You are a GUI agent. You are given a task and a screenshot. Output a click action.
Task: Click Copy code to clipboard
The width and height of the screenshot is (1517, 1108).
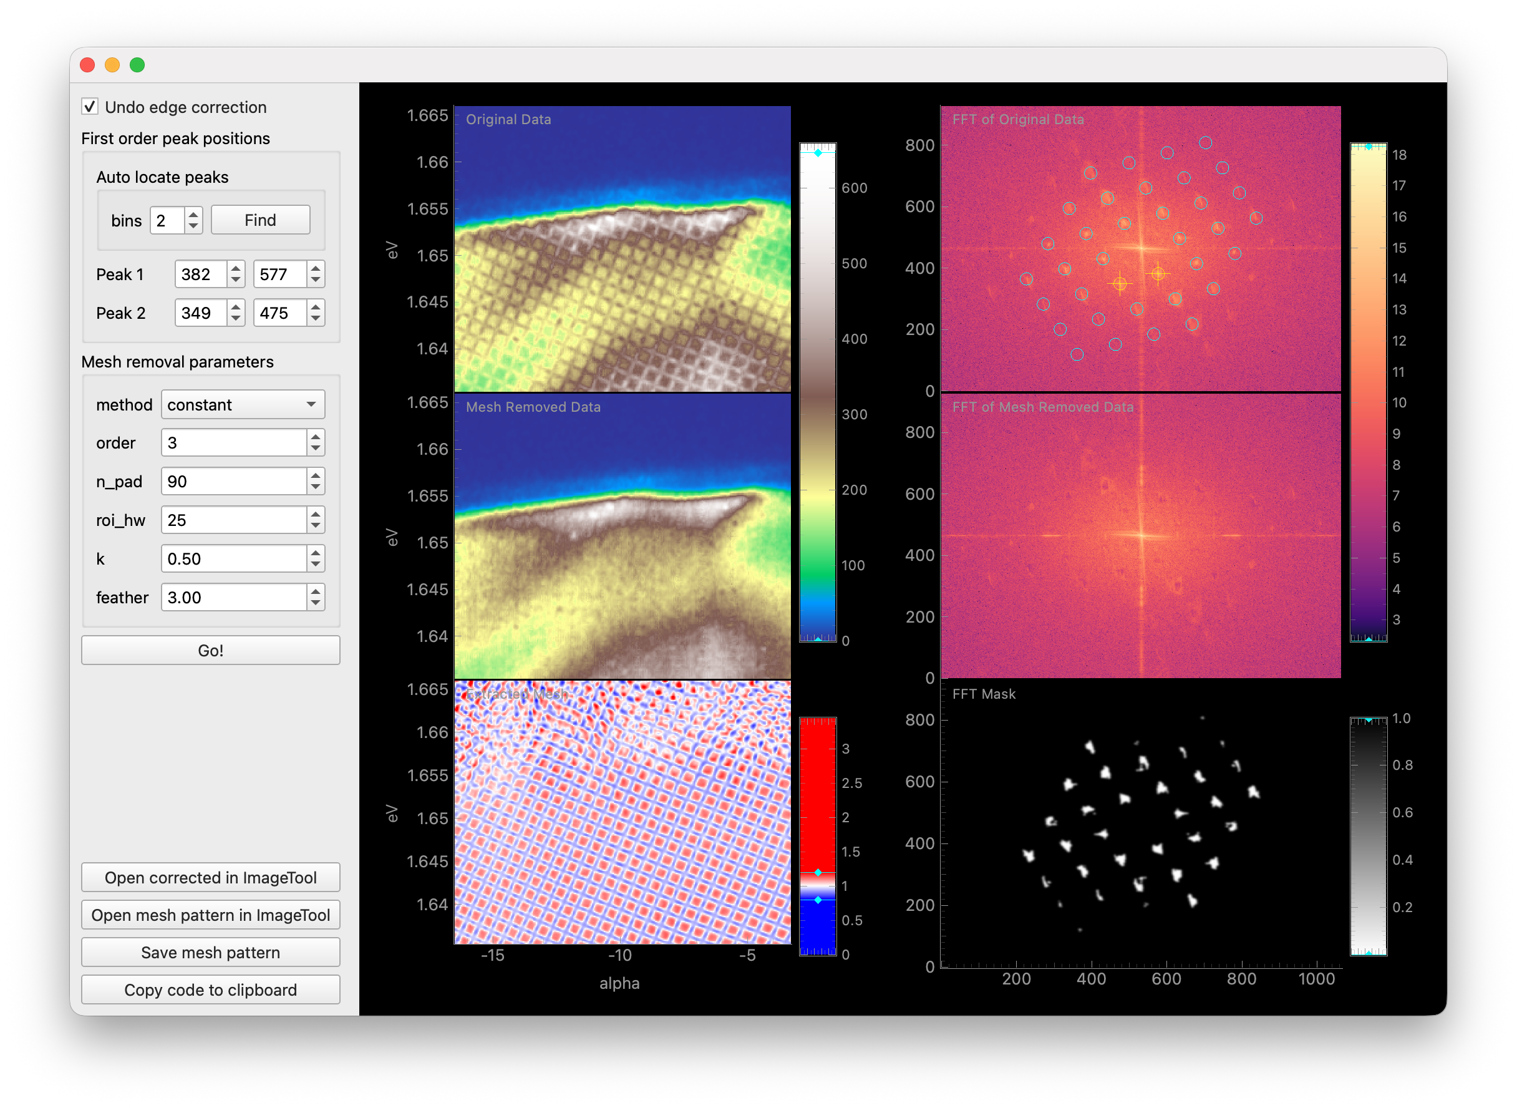point(211,991)
